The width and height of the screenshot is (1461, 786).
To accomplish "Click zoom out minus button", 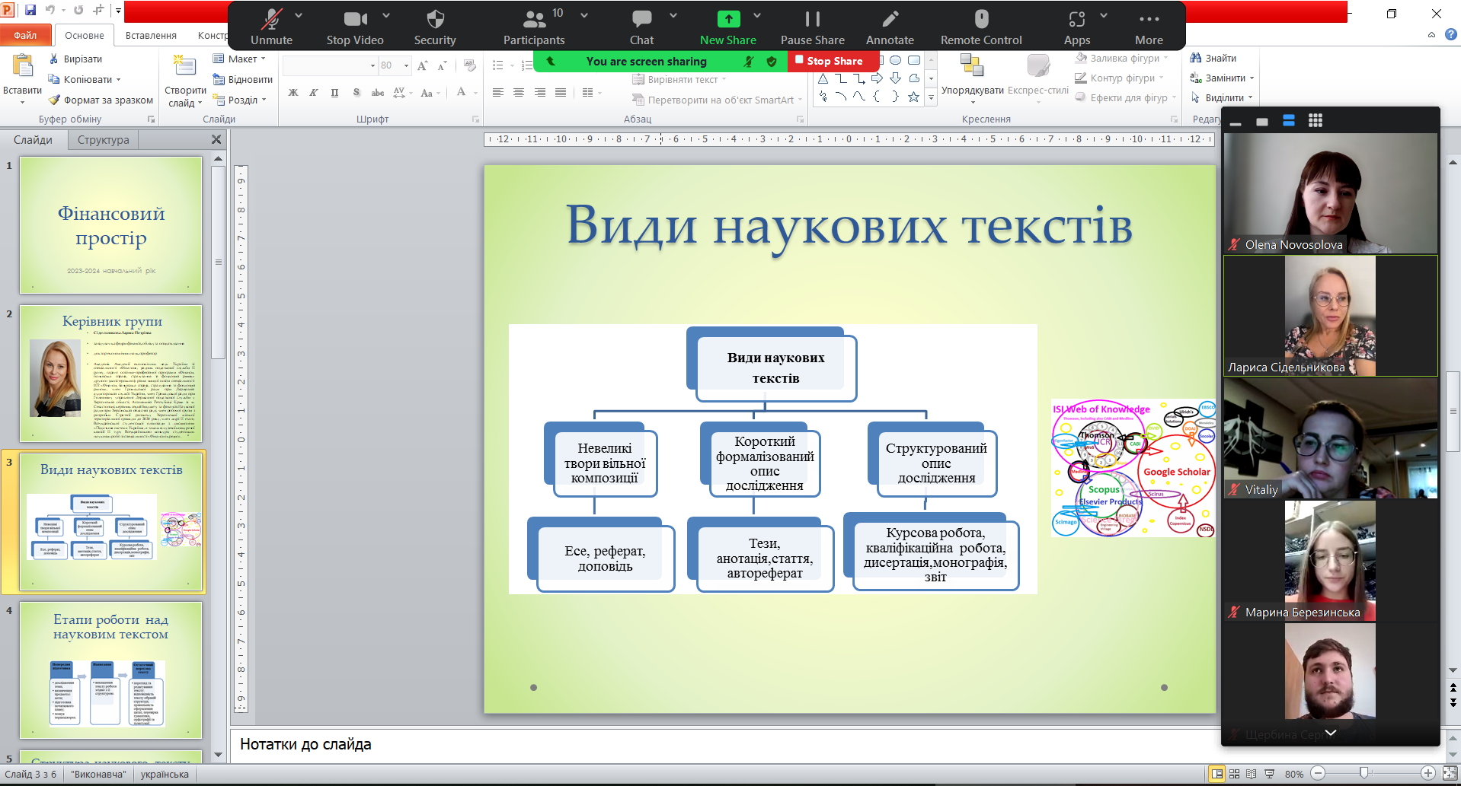I will click(x=1318, y=773).
